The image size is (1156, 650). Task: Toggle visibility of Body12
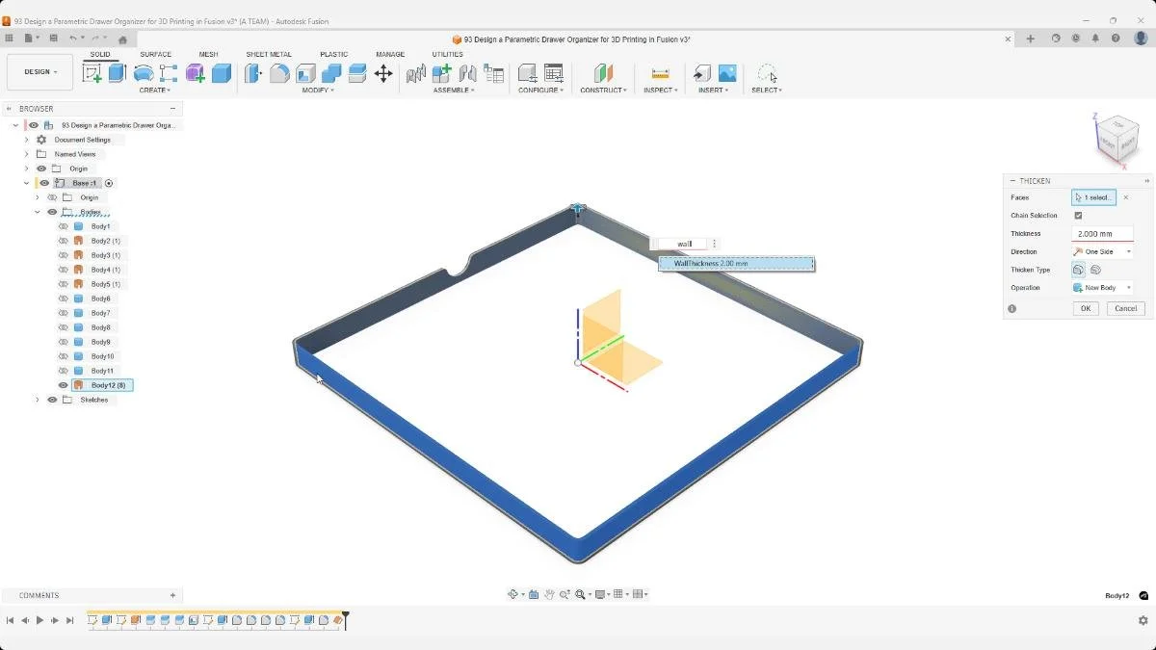[x=62, y=384]
